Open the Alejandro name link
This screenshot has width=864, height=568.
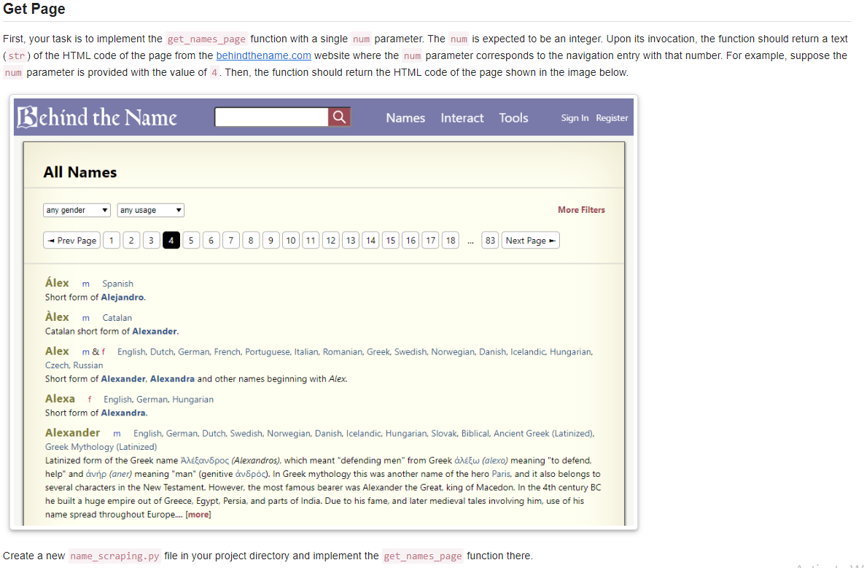coord(122,297)
